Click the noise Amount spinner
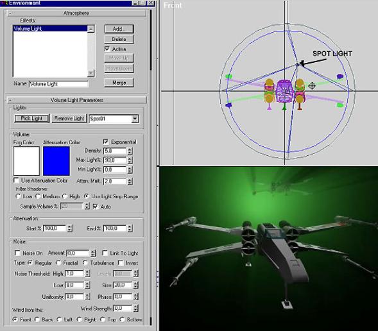The image size is (378, 331). pos(93,253)
